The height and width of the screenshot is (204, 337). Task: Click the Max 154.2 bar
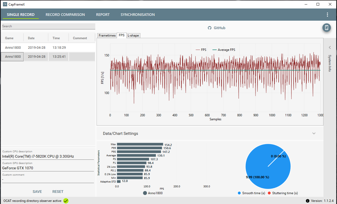click(x=140, y=144)
